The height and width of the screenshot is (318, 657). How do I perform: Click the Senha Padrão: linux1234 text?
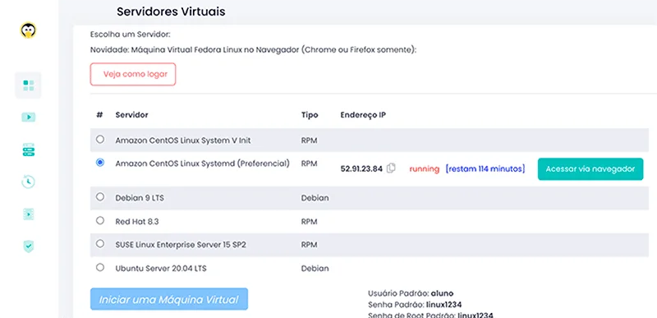coord(415,305)
